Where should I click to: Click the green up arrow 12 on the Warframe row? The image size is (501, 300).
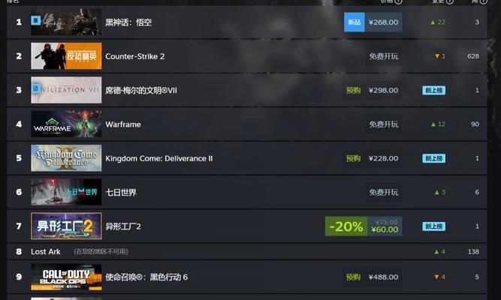pyautogui.click(x=438, y=124)
